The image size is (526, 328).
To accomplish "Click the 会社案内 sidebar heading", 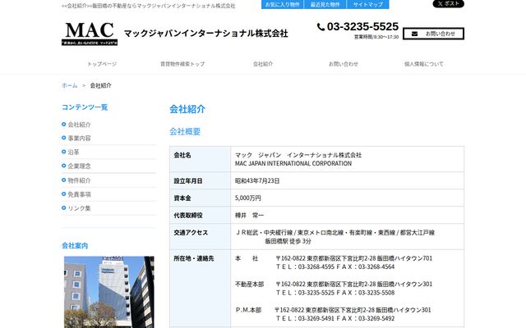I will (x=75, y=246).
